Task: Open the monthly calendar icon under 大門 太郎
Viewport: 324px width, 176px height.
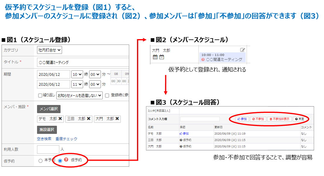Action: (x=155, y=57)
